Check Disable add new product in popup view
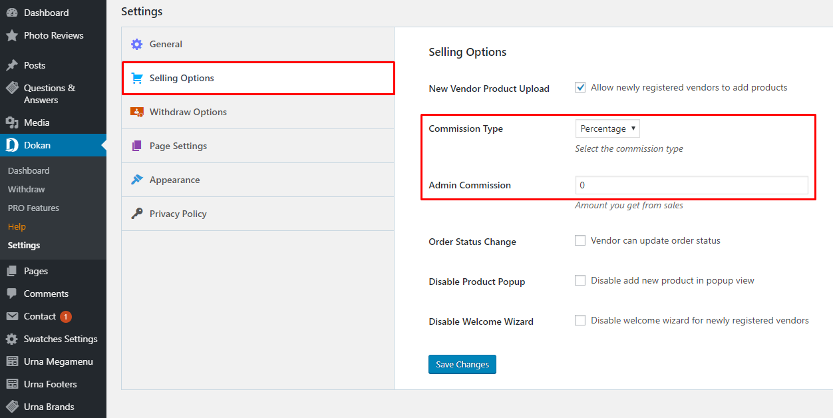 tap(580, 280)
